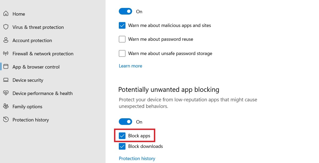
Task: Switch to App & browser control in sidebar
Action: tap(36, 67)
